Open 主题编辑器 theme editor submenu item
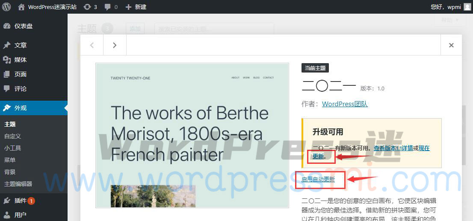 [18, 183]
